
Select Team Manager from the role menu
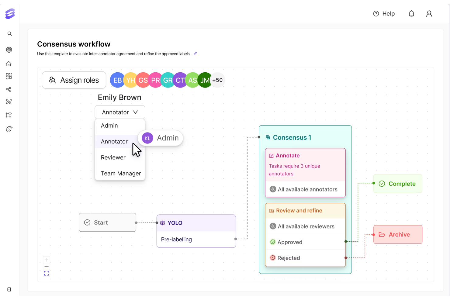[120, 173]
